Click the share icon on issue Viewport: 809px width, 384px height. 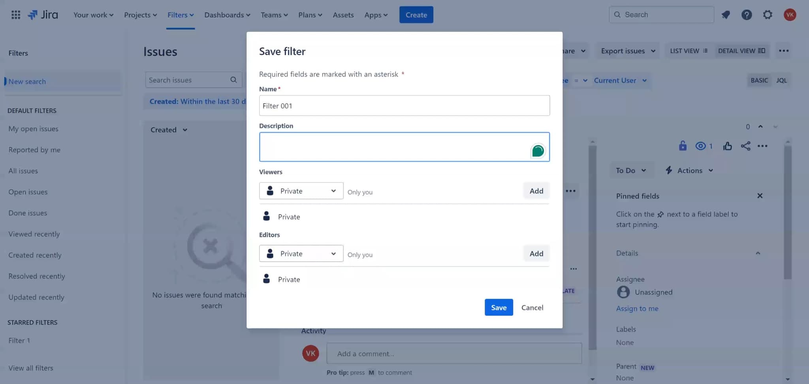click(x=745, y=146)
